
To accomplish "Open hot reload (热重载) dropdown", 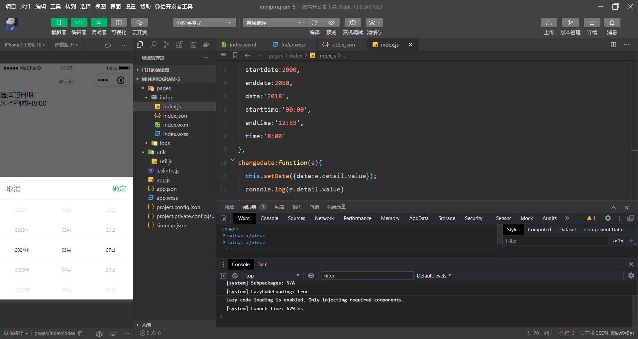I will pos(66,45).
